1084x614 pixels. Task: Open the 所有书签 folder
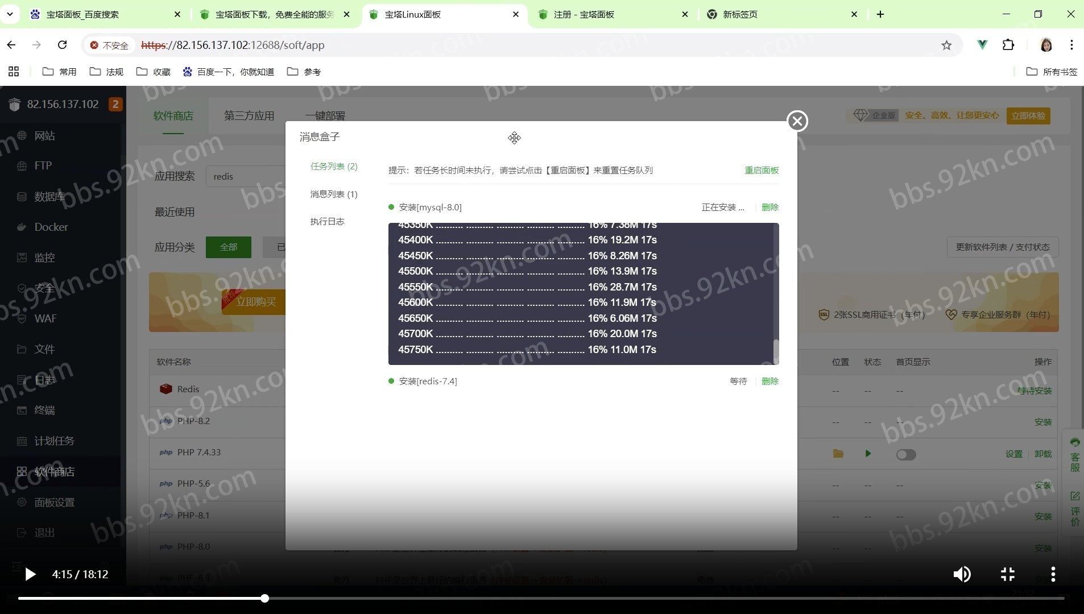1052,72
